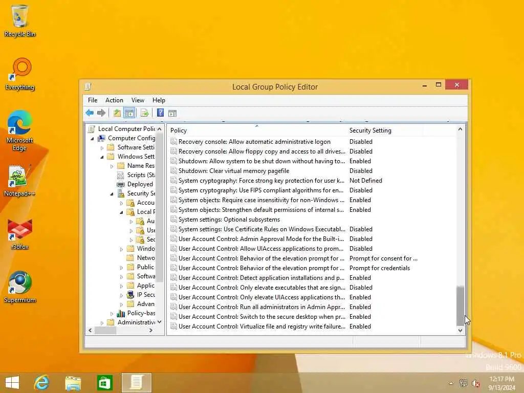Viewport: 524px width, 393px height.
Task: Click the Forward arrow toolbar icon
Action: coord(101,113)
